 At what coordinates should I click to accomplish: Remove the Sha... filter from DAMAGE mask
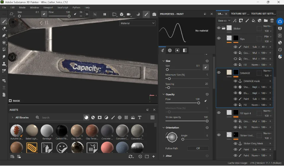270,87
